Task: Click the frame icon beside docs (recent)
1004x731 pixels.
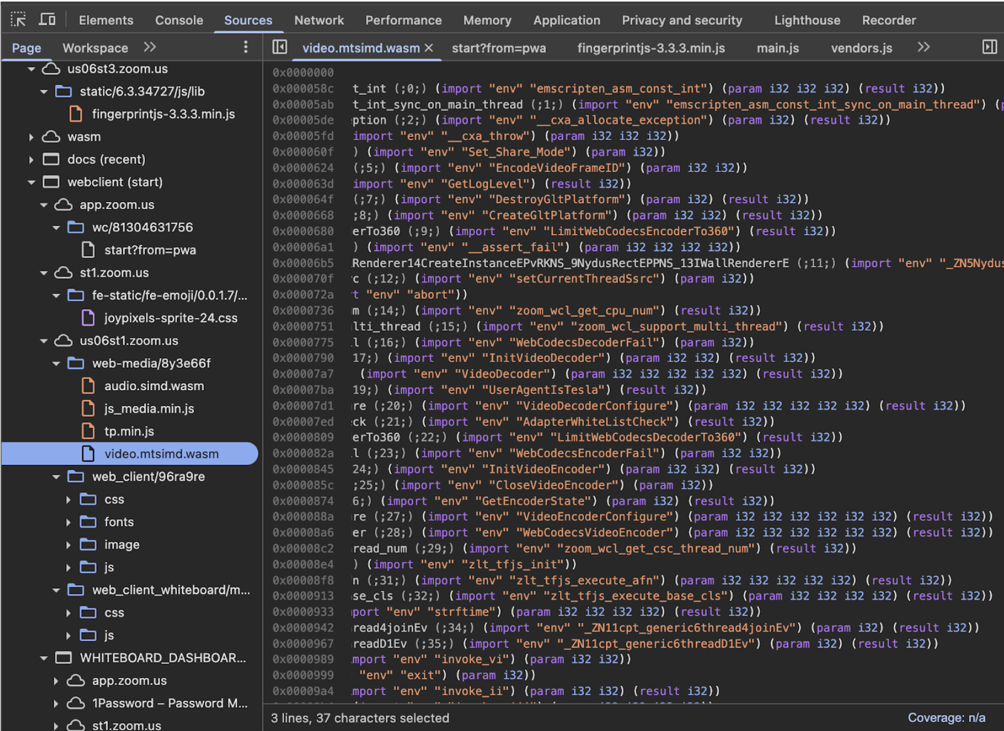Action: pos(51,159)
